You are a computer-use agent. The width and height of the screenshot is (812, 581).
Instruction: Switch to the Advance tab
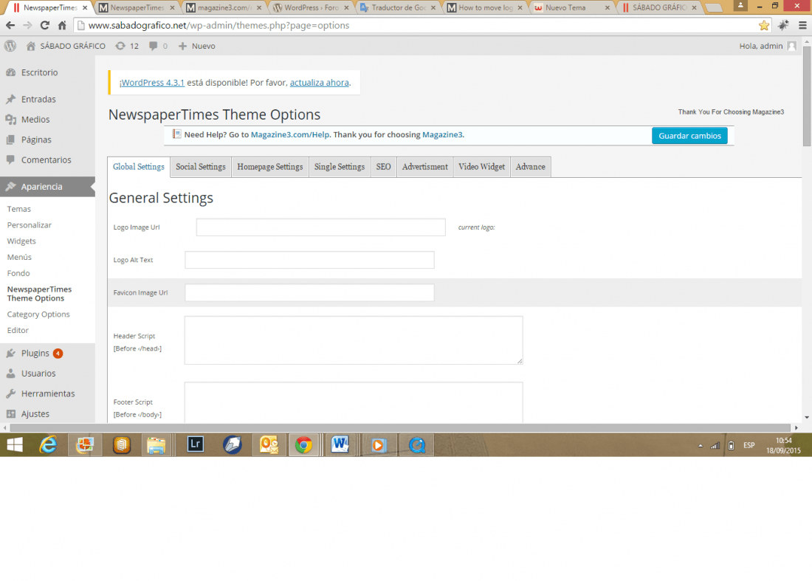(530, 167)
